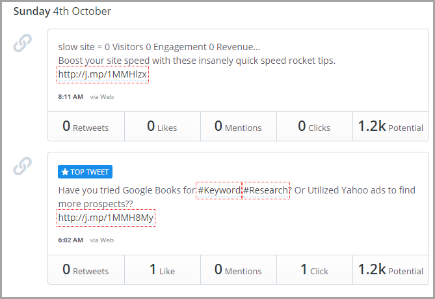435x299 pixels.
Task: Open the http://j.mp/1MMHlzx link
Action: click(x=103, y=74)
